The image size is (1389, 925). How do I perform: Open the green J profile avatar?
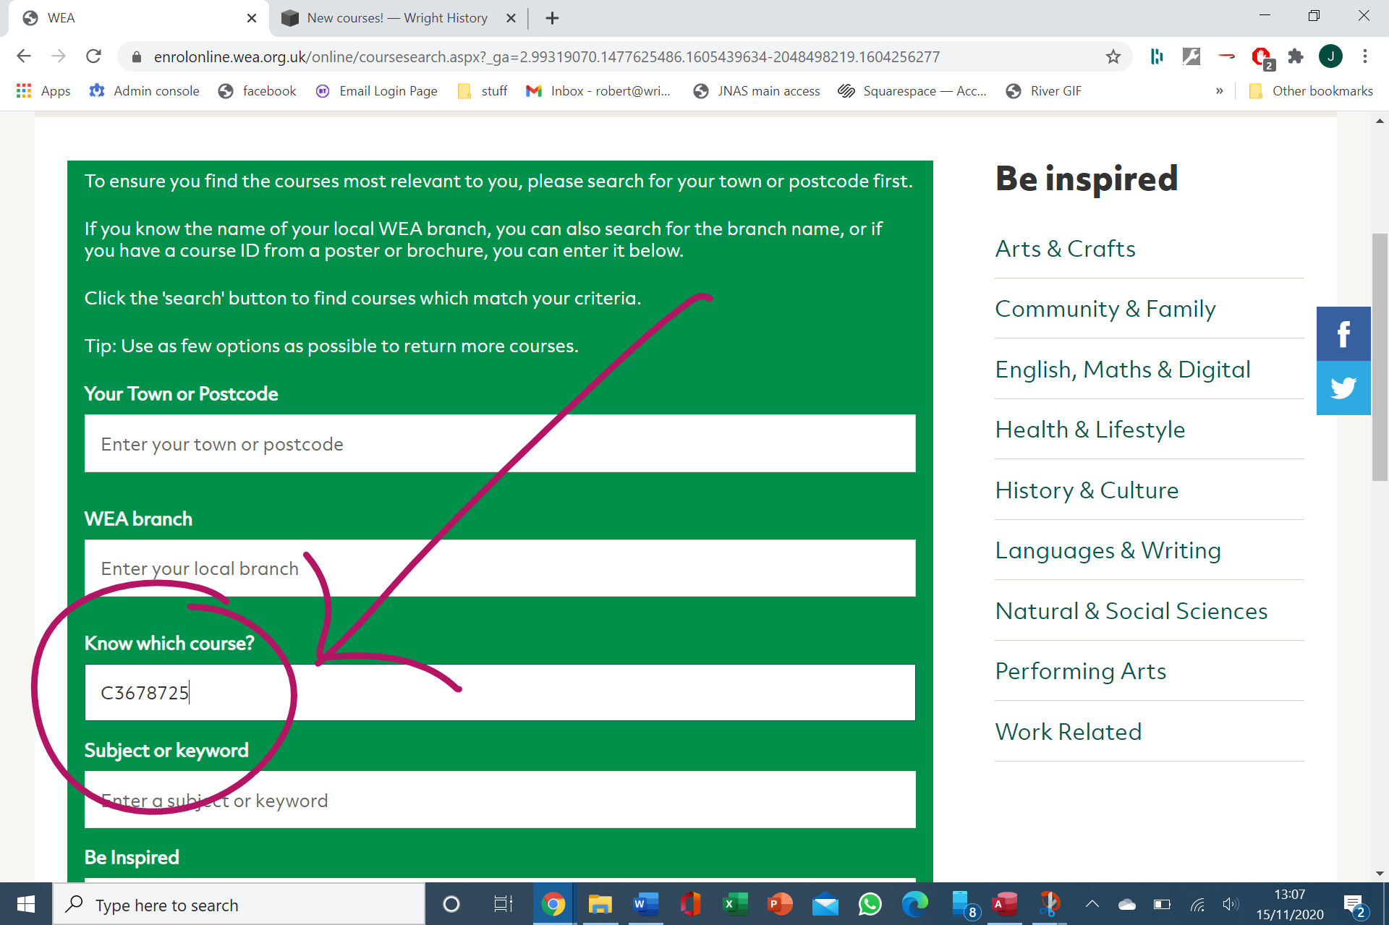point(1330,56)
